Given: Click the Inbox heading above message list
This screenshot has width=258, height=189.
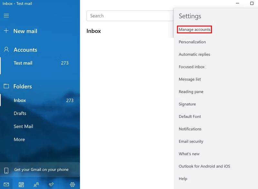Looking at the screenshot, I should pos(94,31).
